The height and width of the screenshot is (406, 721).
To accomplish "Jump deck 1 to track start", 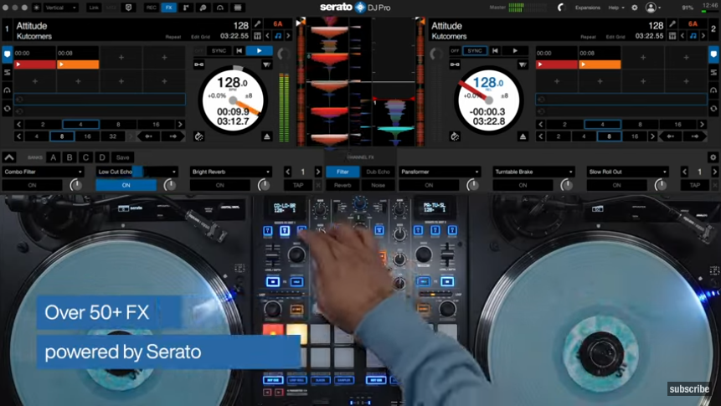I will pos(239,50).
